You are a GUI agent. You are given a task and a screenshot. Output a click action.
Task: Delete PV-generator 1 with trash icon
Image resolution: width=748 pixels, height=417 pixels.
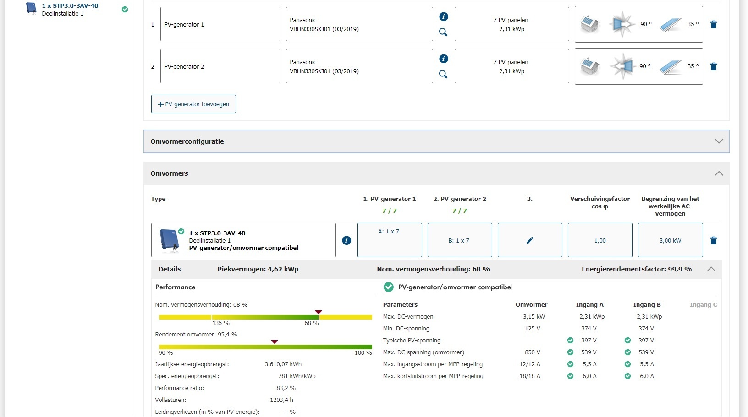(713, 25)
